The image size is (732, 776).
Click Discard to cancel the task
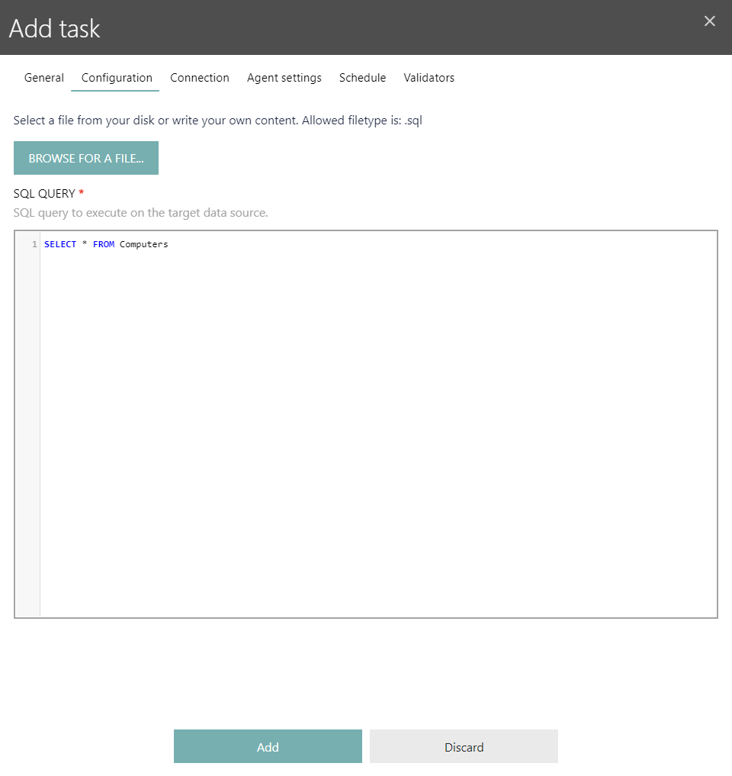tap(464, 746)
